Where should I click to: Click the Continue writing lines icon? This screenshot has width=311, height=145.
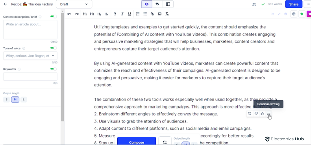pyautogui.click(x=268, y=113)
